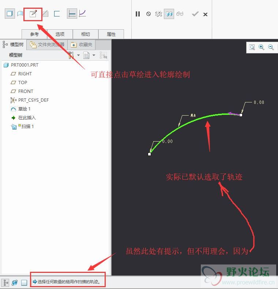Toggle the remove material option
The image size is (278, 289).
45,14
